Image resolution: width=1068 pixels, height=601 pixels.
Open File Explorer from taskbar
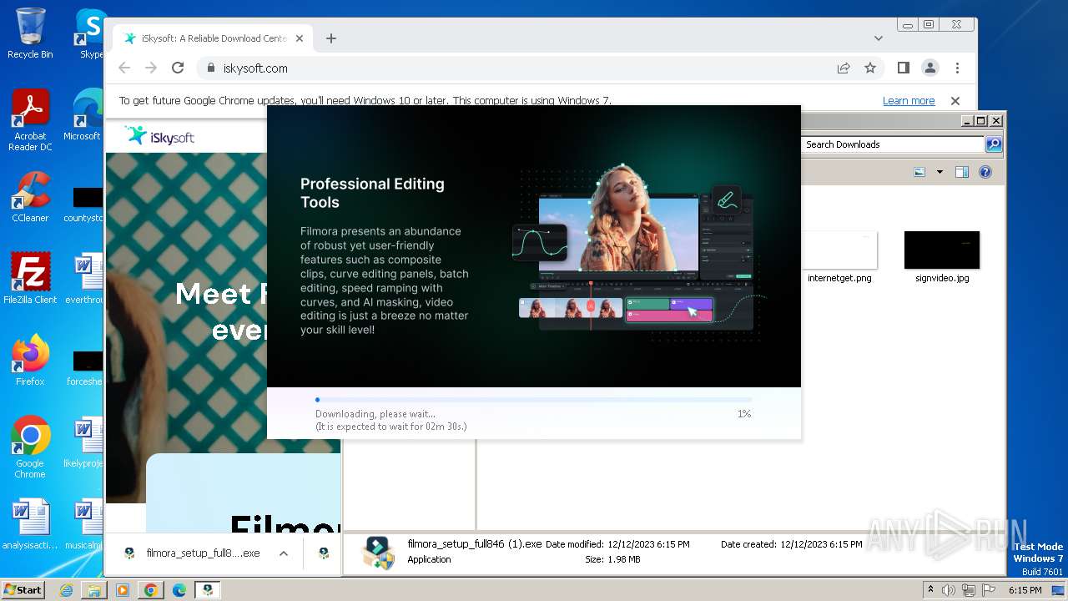(94, 590)
